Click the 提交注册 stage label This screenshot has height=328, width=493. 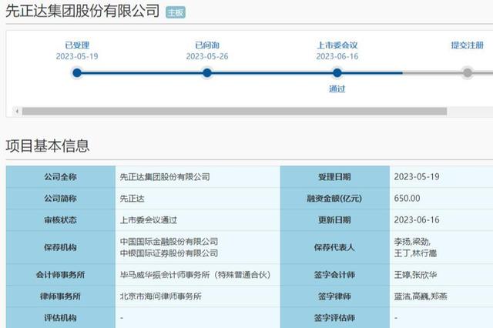(468, 45)
